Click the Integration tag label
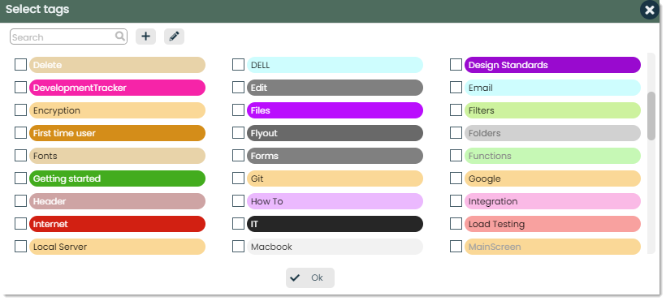 pyautogui.click(x=552, y=201)
